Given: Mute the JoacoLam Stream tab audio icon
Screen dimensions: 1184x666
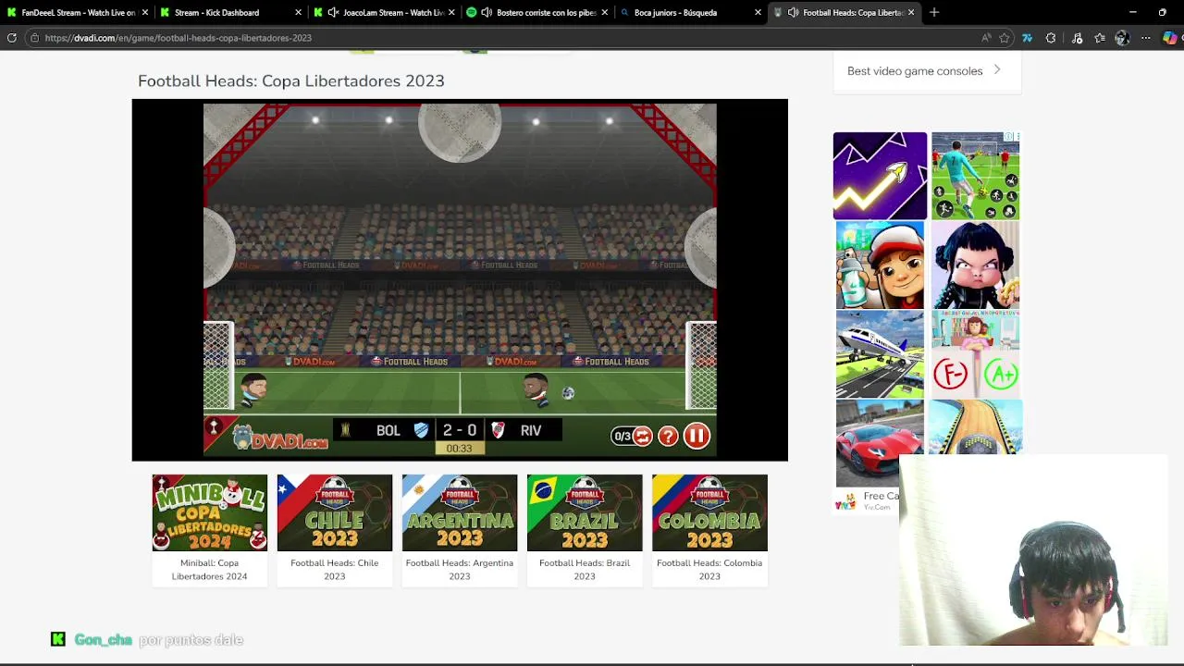Looking at the screenshot, I should [333, 12].
